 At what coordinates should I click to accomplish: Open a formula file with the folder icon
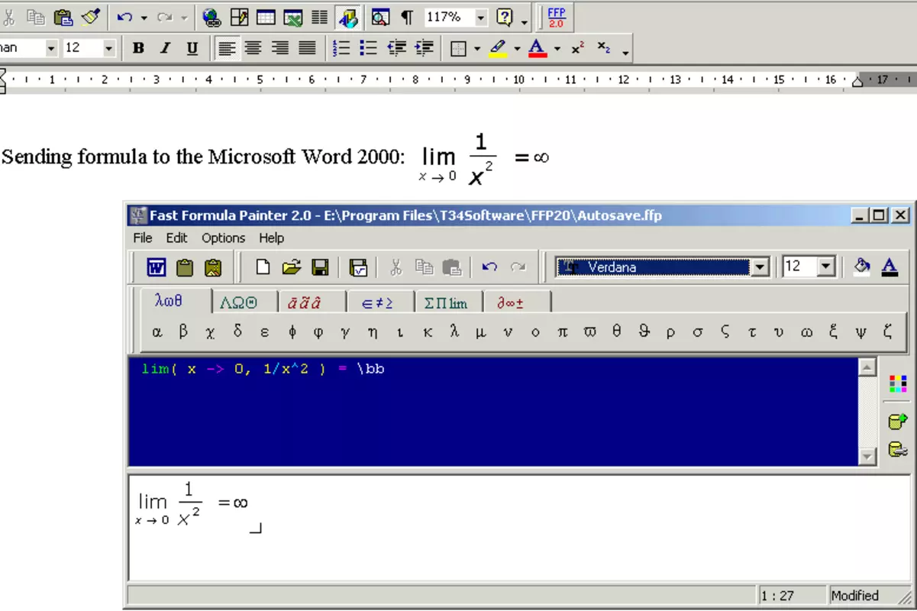pyautogui.click(x=291, y=267)
